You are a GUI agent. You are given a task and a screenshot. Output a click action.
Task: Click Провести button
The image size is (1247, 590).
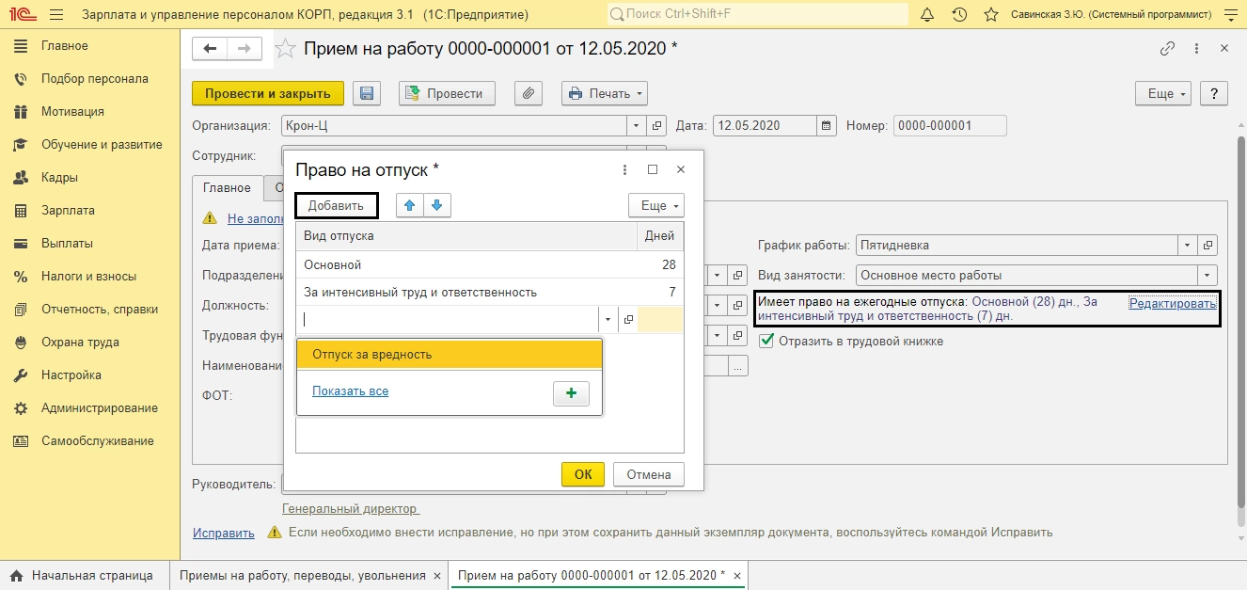(x=447, y=93)
